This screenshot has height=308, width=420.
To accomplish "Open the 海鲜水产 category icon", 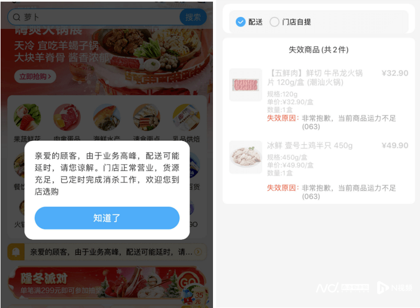I will point(106,117).
